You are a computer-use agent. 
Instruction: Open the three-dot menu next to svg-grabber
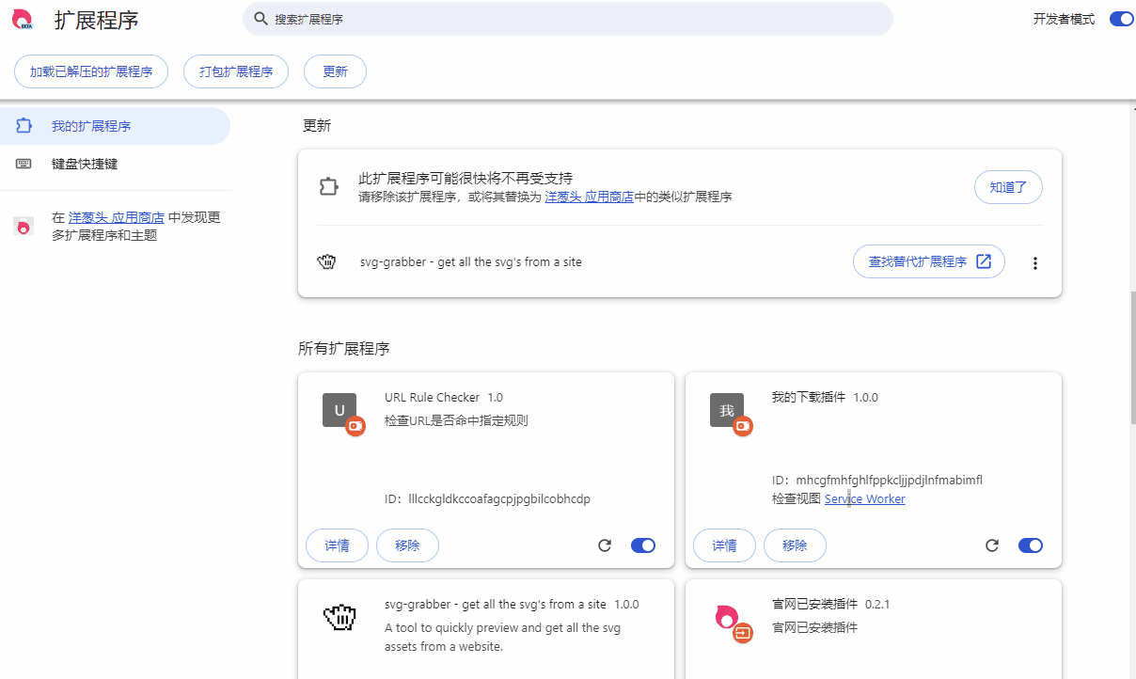click(1034, 262)
